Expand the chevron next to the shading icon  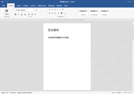tap(65, 14)
